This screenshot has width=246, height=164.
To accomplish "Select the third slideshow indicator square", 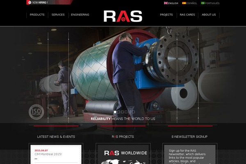I will [x=122, y=112].
